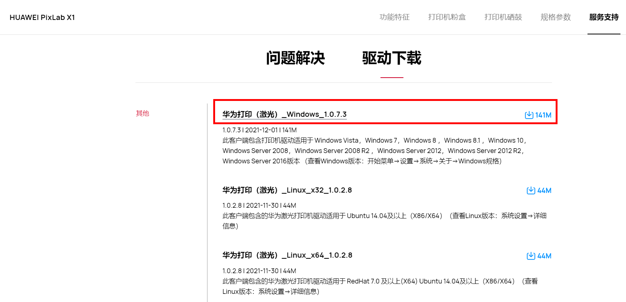Click the 44M size for Linux_x32
Viewport: 626px width, 302px height.
(x=544, y=190)
